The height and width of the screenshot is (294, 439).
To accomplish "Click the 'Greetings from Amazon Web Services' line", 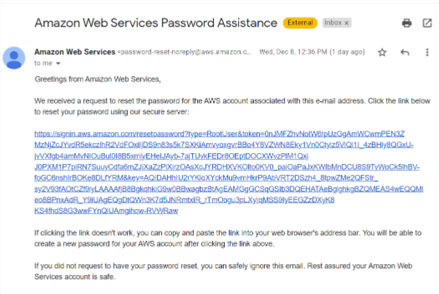I will (98, 80).
